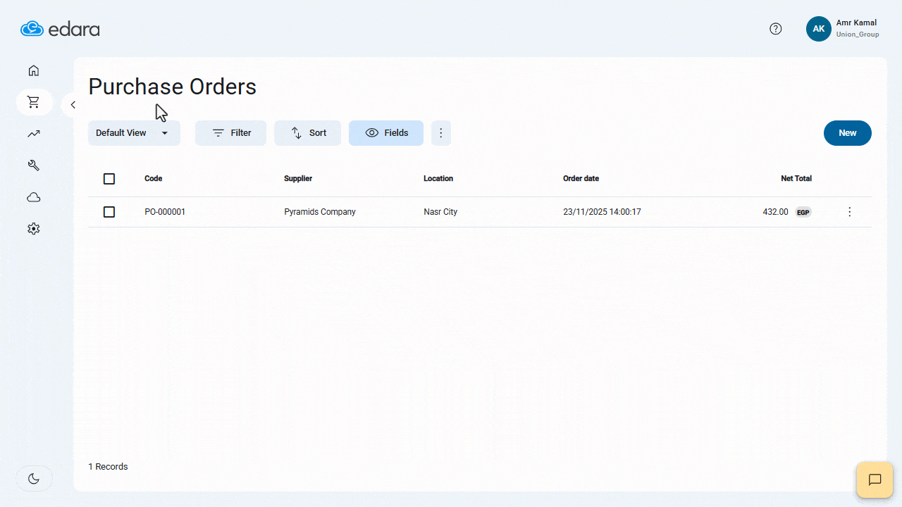Click the Supplier column header
The height and width of the screenshot is (507, 902).
pyautogui.click(x=298, y=179)
